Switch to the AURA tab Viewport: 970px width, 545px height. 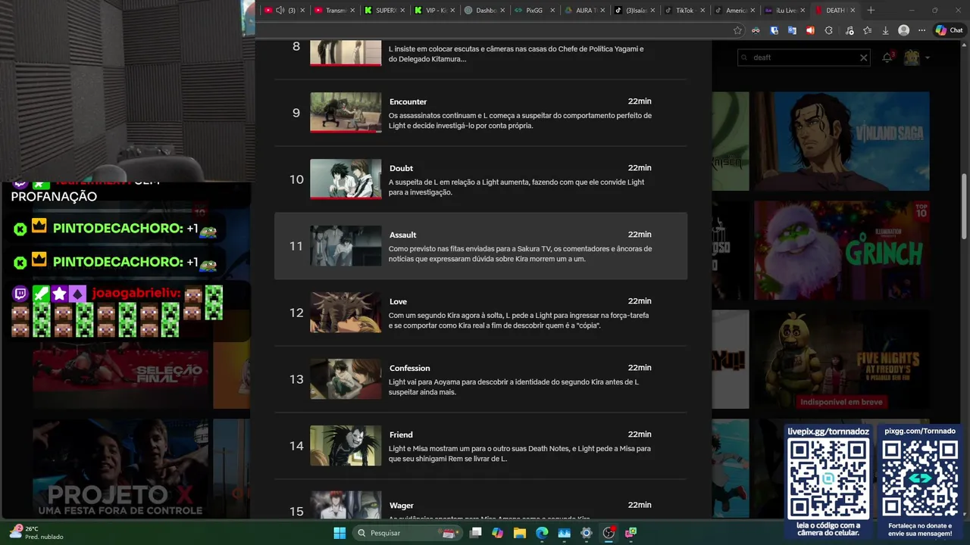[x=585, y=10]
